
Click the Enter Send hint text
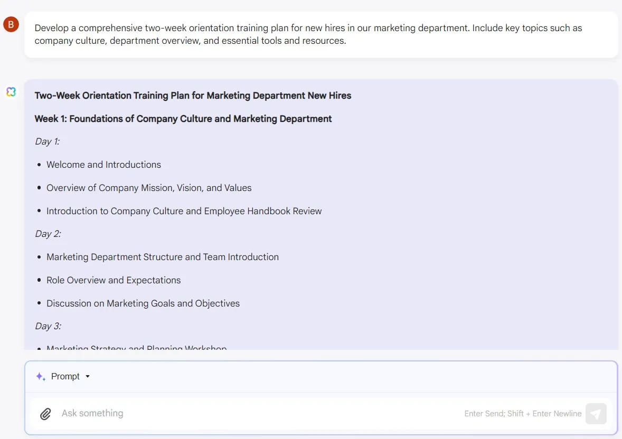522,414
